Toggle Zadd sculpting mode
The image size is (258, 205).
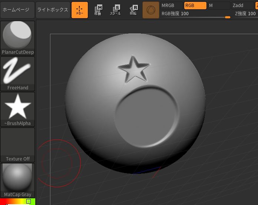(243, 6)
